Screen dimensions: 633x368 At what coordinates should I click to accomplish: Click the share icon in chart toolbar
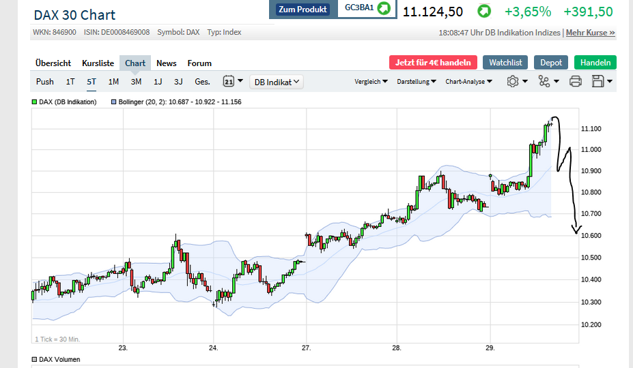[544, 82]
